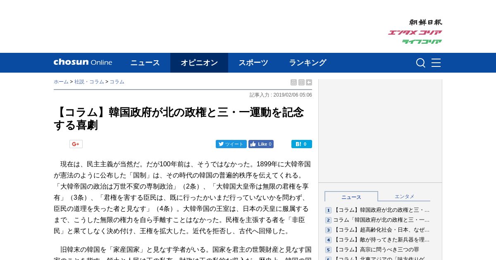The image size is (496, 260).
Task: Click the article headline 【コラム】韓国政府が北の政権
Action: point(179,118)
